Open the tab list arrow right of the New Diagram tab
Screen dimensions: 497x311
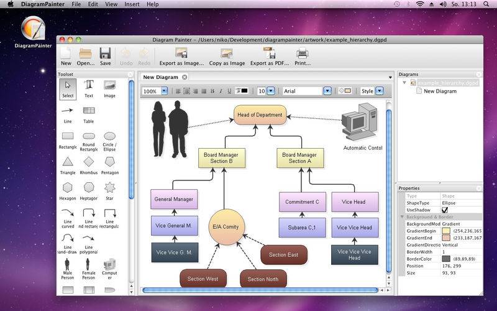390,77
